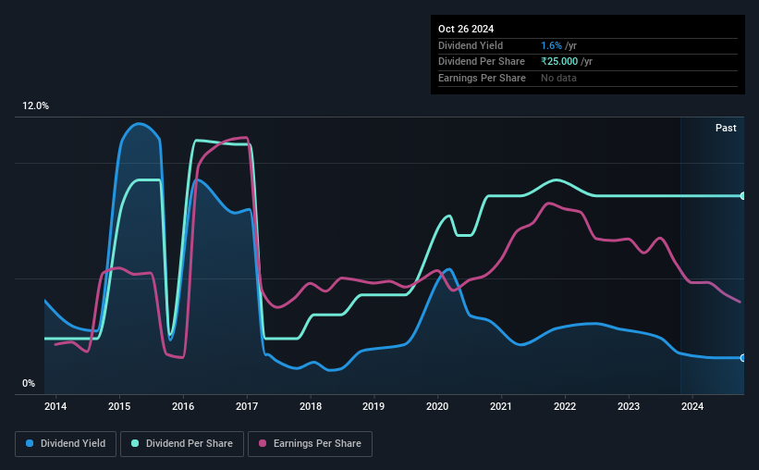The height and width of the screenshot is (470, 759).
Task: Click the ₹25.000 dividend per share value
Action: pyautogui.click(x=559, y=62)
